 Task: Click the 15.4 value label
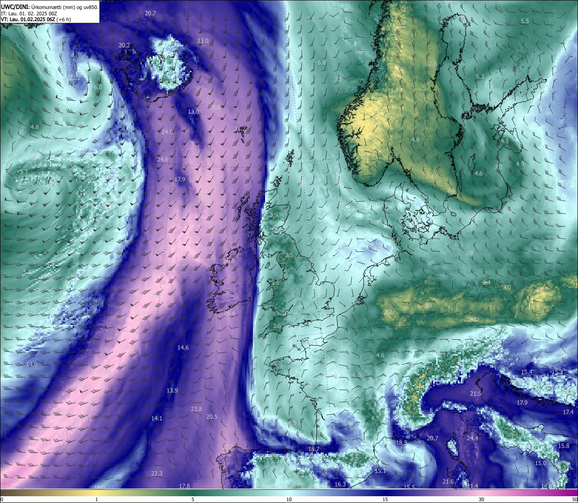(527, 372)
